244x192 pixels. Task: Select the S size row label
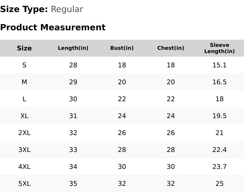pyautogui.click(x=24, y=65)
